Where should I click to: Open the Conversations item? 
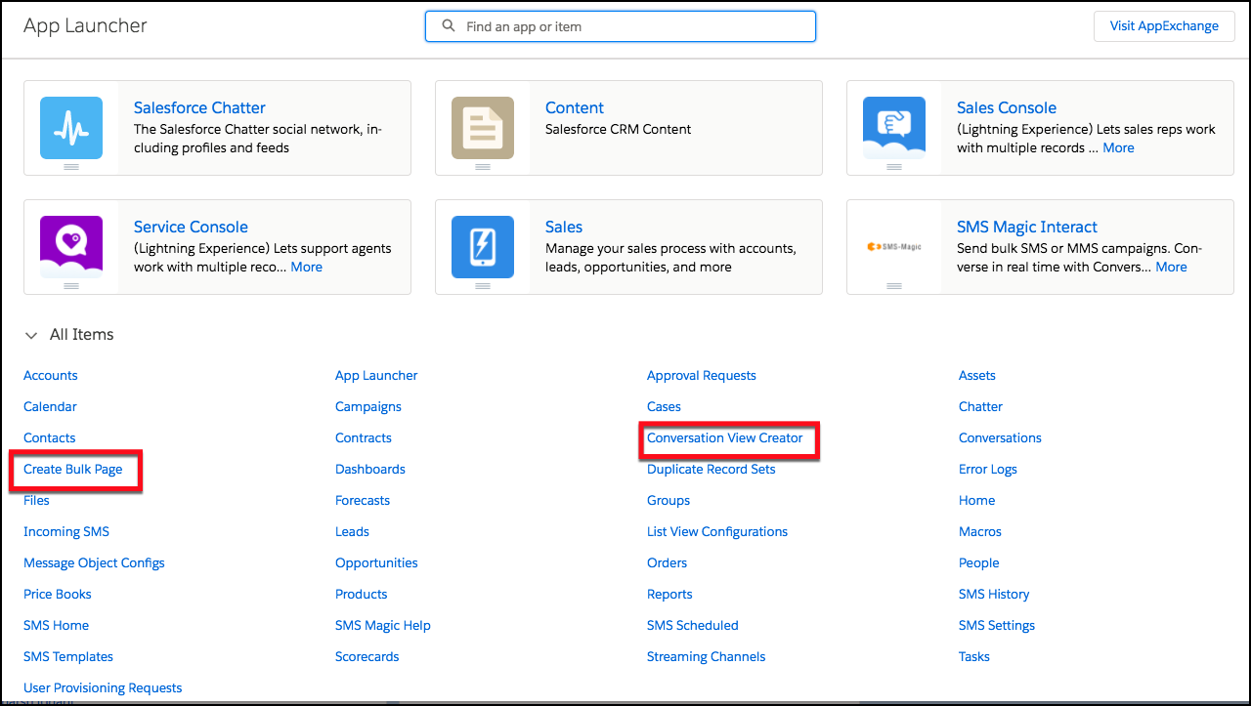point(1000,438)
